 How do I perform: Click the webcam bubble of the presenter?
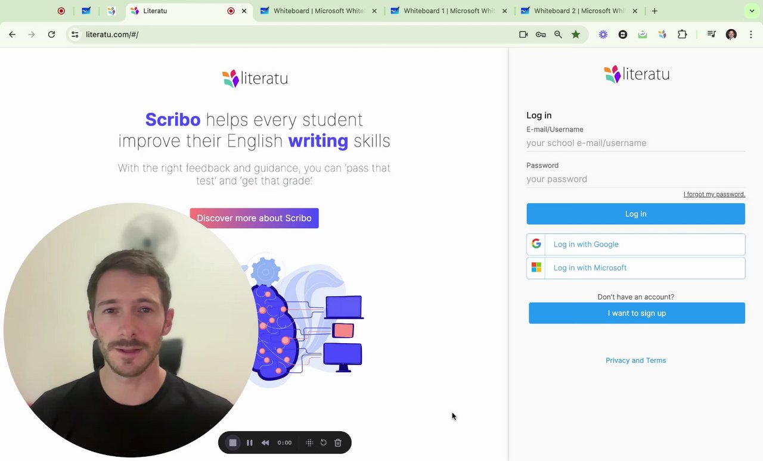coord(131,330)
